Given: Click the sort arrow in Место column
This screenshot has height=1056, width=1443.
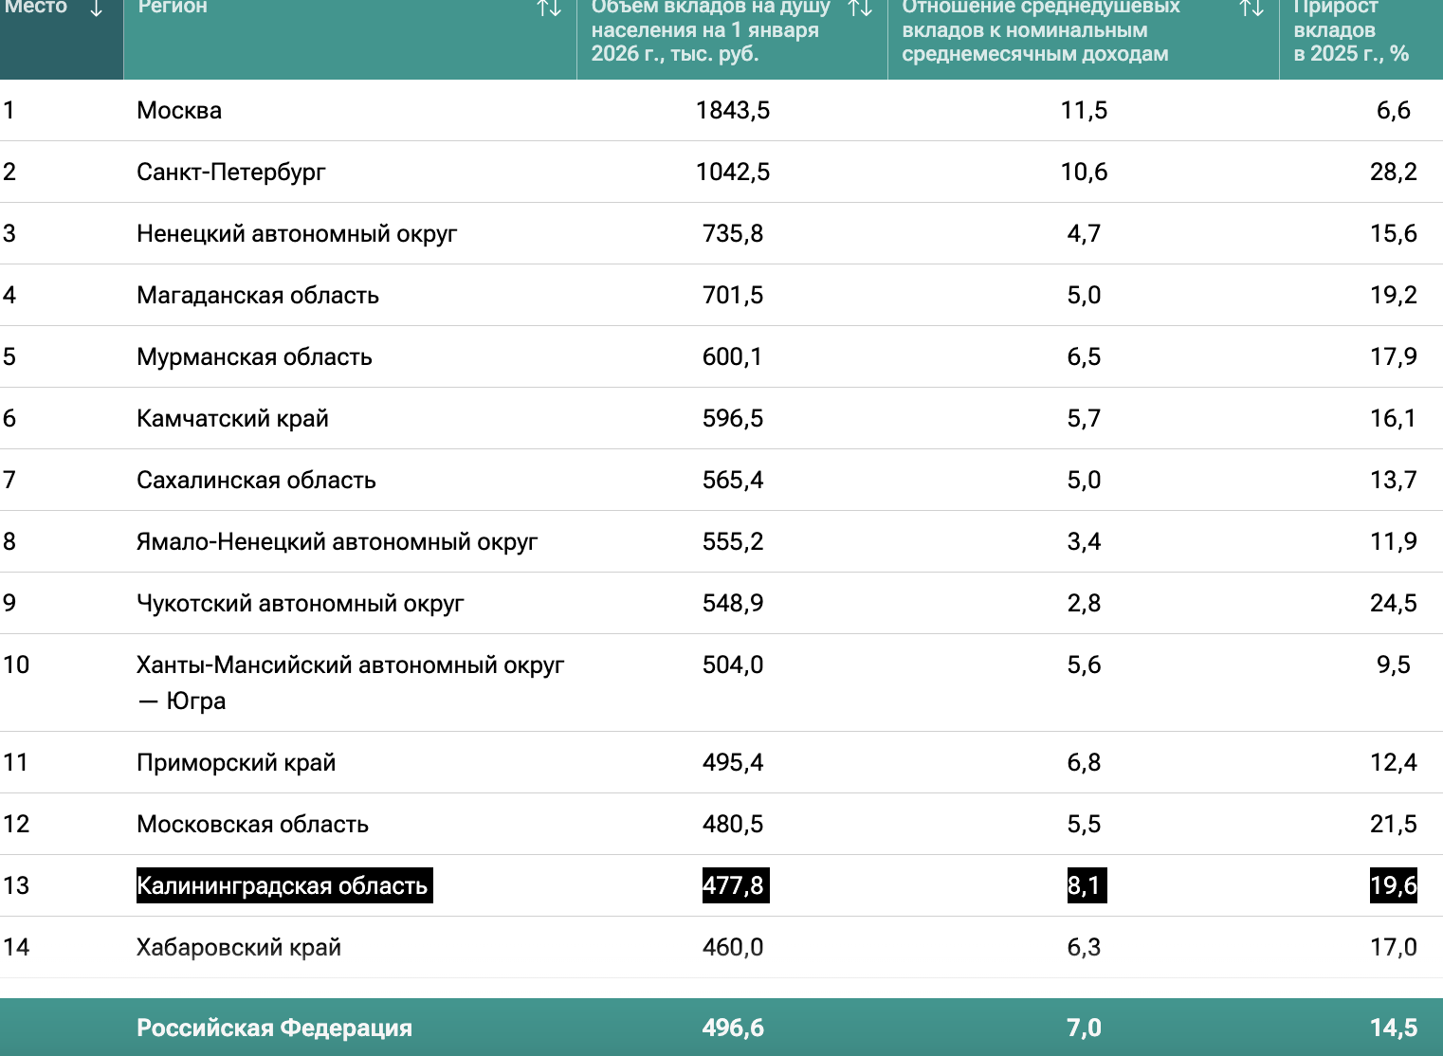Looking at the screenshot, I should [96, 9].
